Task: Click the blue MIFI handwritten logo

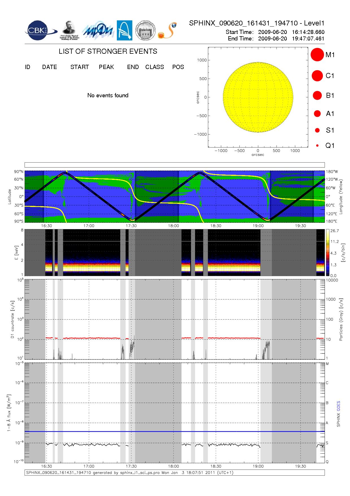Action: [98, 30]
